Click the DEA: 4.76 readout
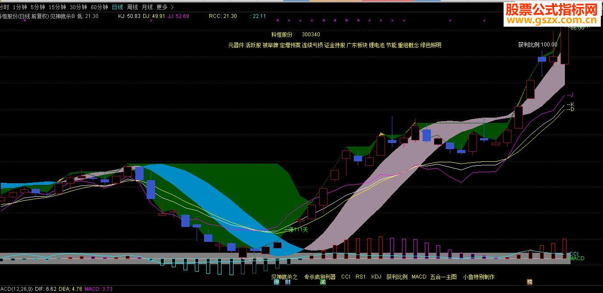The width and height of the screenshot is (603, 293). pos(70,289)
